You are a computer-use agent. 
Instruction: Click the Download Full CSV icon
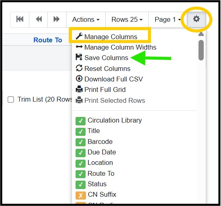click(x=79, y=79)
